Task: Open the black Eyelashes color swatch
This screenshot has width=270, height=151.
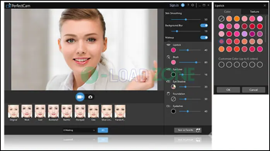Action: tap(173, 111)
